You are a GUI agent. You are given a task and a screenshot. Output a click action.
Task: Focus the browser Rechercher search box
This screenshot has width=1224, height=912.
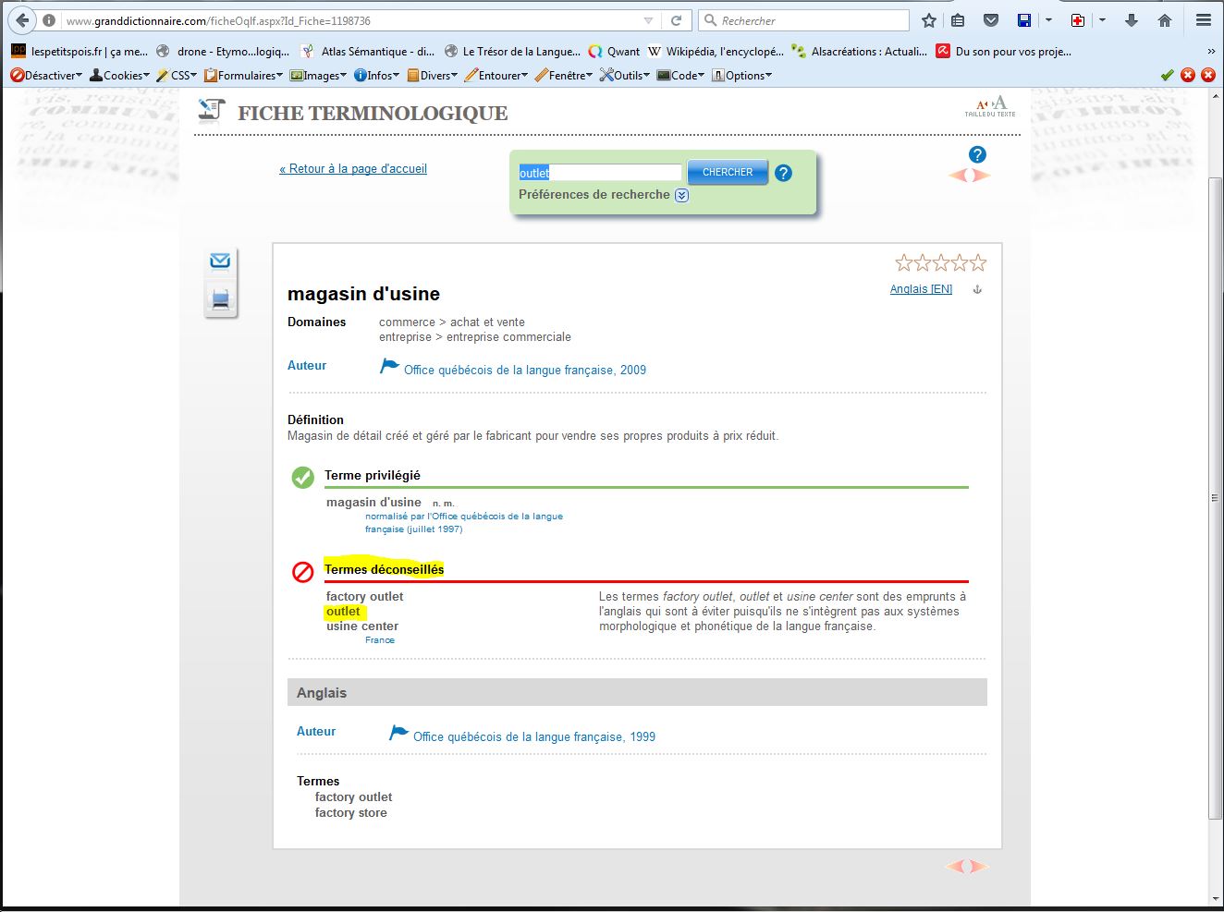point(804,20)
